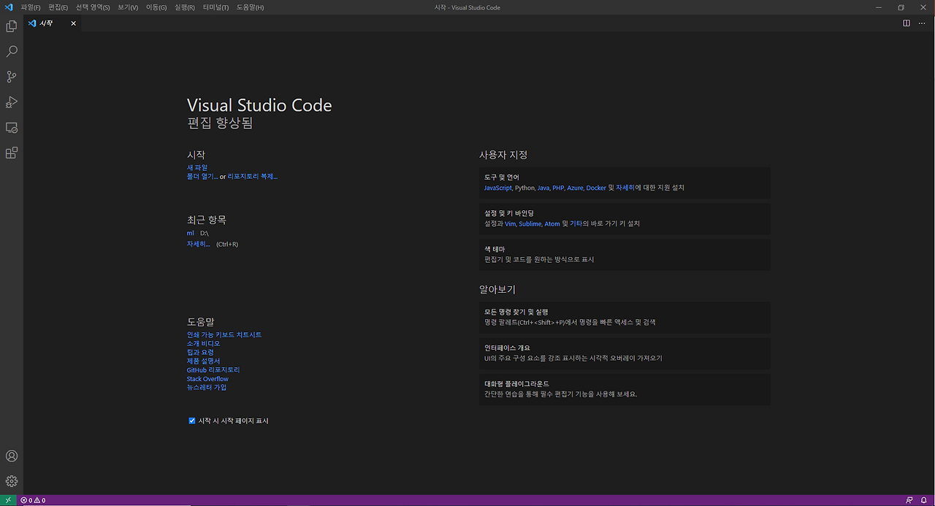The height and width of the screenshot is (506, 935).
Task: Open the Stack Overflow link
Action: point(207,379)
